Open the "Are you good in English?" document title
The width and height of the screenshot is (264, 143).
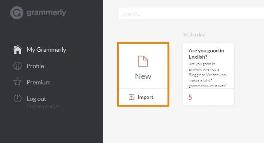point(206,53)
